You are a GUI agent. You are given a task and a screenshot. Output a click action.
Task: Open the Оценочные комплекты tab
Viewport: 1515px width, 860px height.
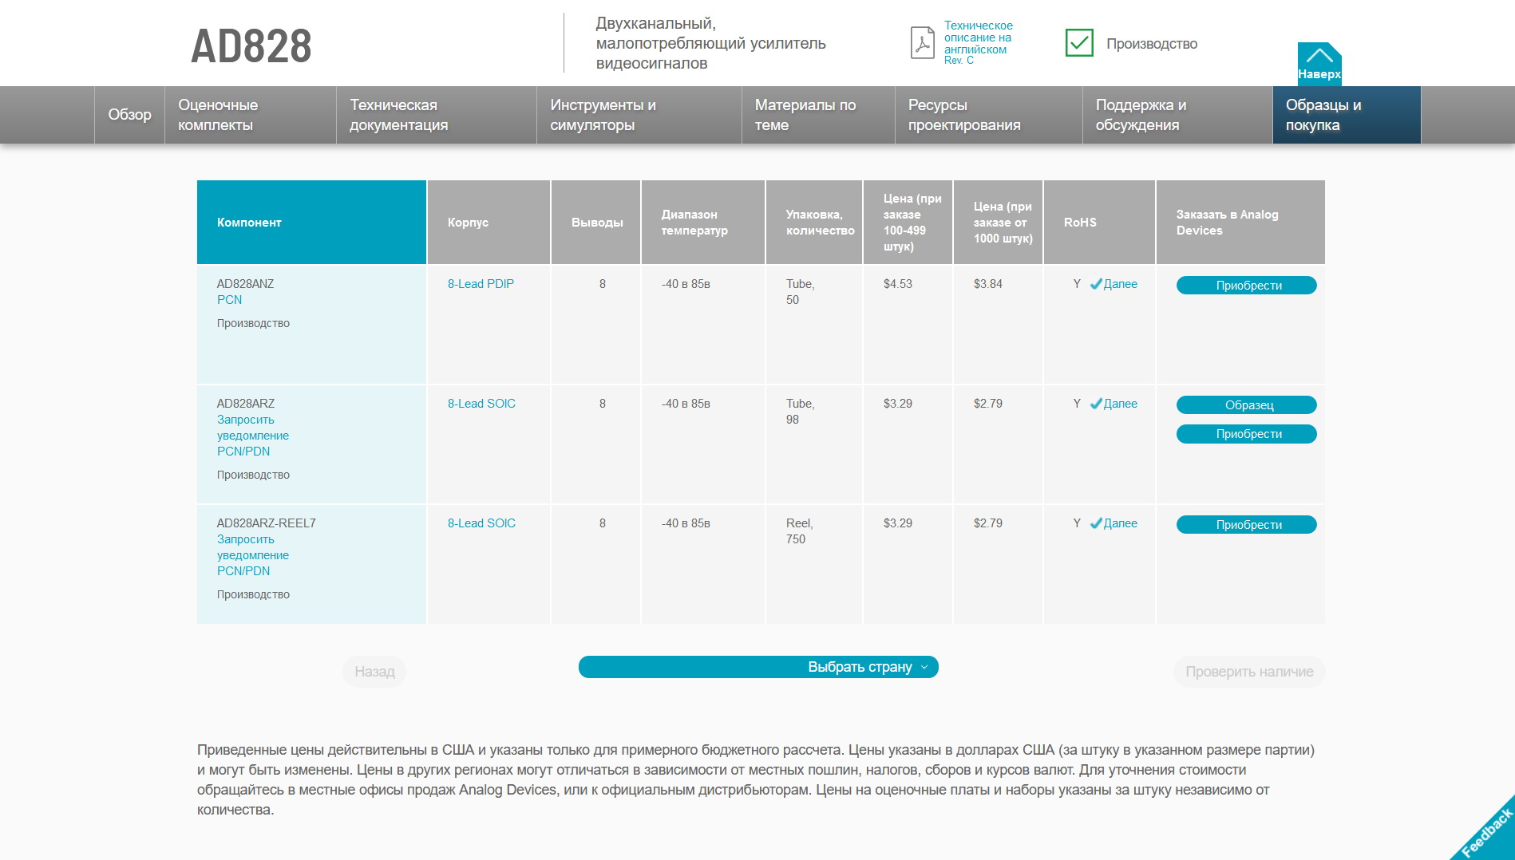[x=251, y=115]
